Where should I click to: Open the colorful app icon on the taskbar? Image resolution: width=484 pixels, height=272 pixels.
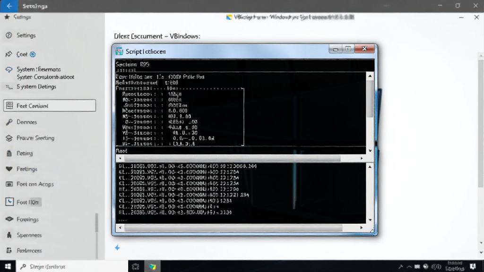coord(153,266)
